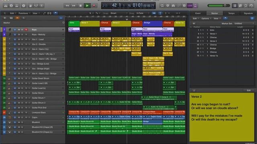Open the tracks area Edit menu
The height and width of the screenshot is (144, 257).
point(13,13)
